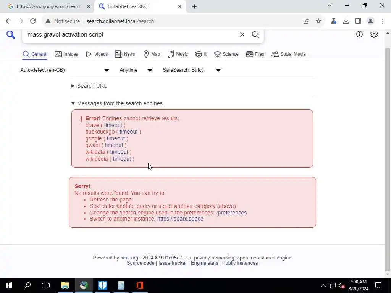Show hidden system tray icons

[x=323, y=285]
